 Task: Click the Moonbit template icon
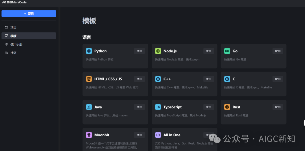pyautogui.click(x=89, y=135)
